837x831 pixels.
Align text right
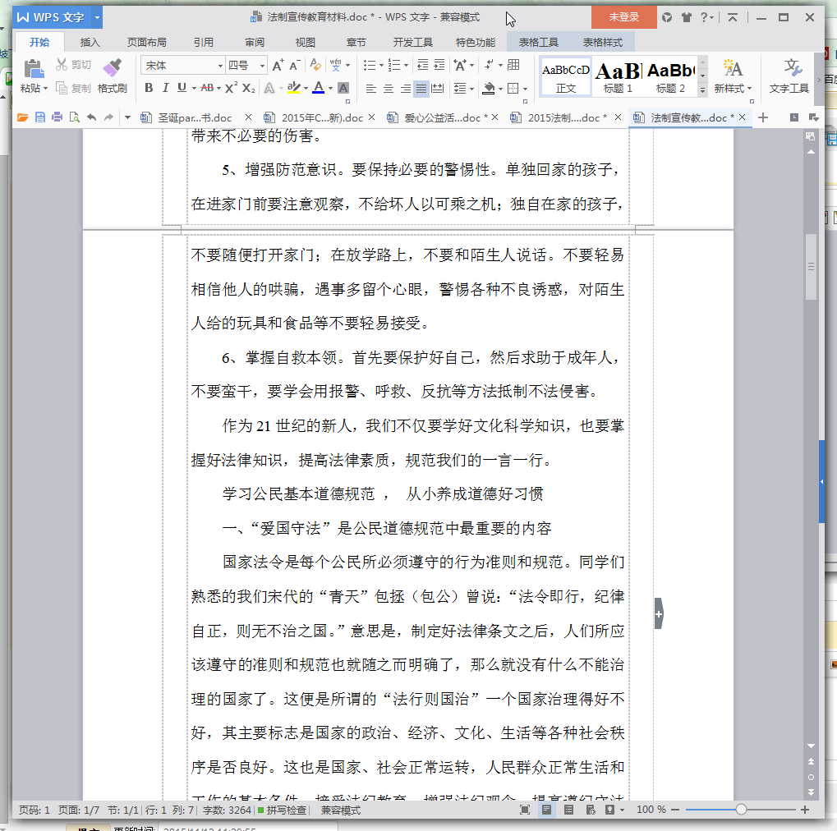406,88
